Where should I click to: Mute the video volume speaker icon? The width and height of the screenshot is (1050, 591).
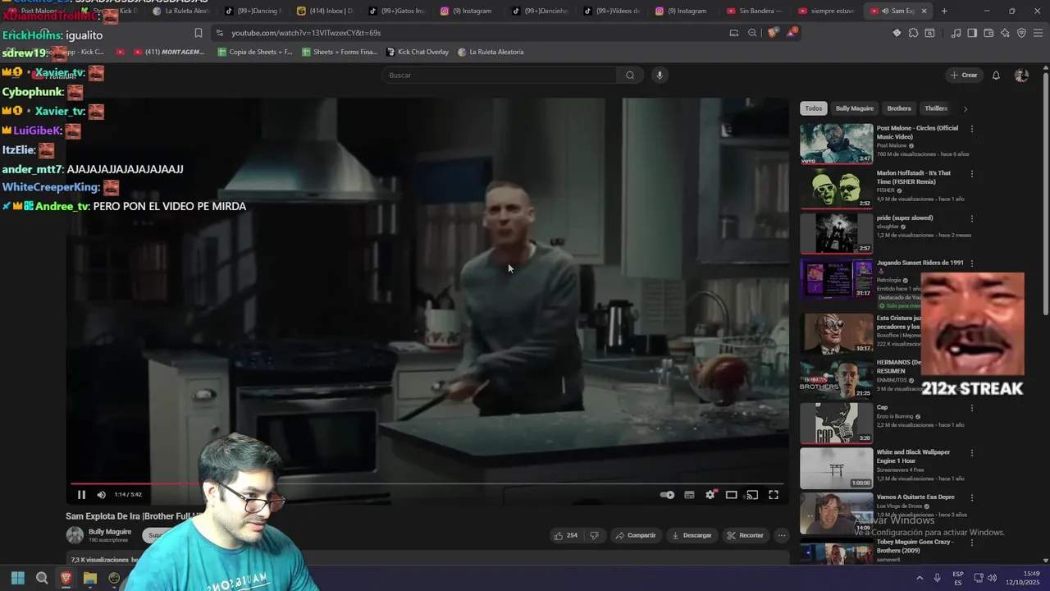[101, 495]
